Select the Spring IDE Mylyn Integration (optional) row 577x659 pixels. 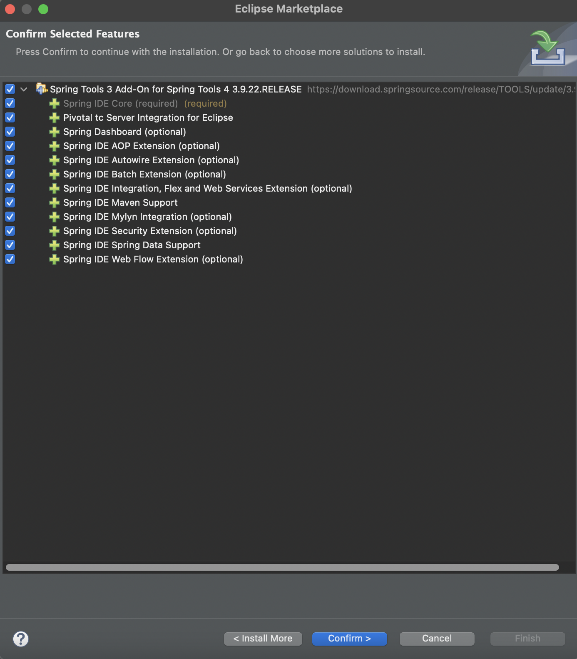tap(289, 217)
